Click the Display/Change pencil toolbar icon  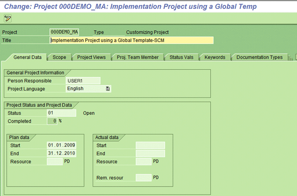(x=7, y=18)
